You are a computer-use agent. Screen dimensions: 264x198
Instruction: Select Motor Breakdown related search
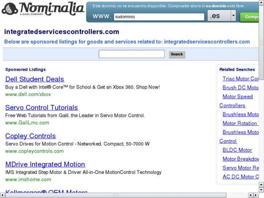point(241,159)
